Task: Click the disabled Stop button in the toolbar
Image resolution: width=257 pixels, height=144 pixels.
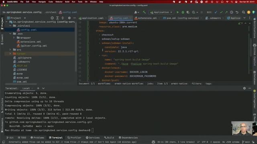Action: tap(202, 12)
